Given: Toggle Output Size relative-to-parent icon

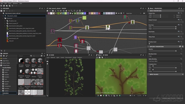Looking at the screenshot, I should coord(179,13).
